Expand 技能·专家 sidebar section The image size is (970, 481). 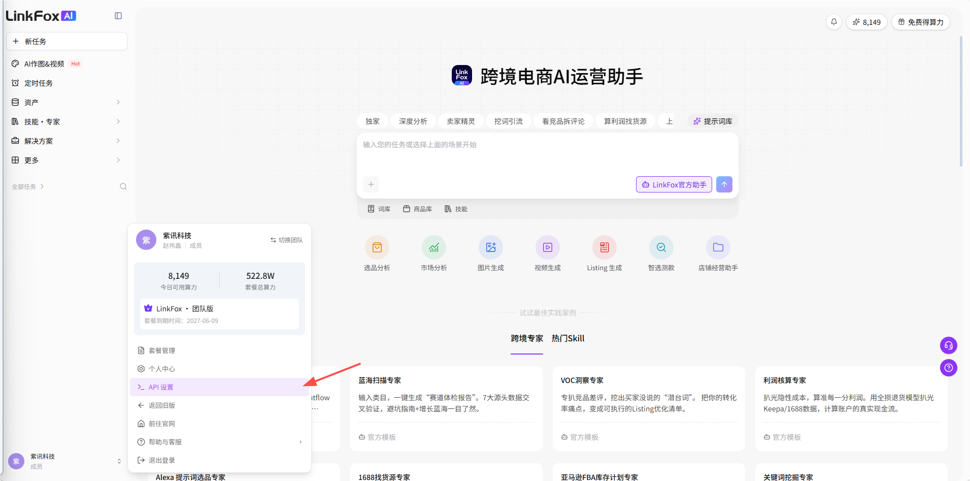click(66, 121)
